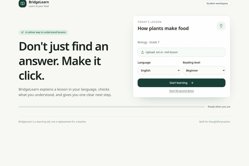
Task: Click the headline Don't just find an answer
Action: (64, 61)
